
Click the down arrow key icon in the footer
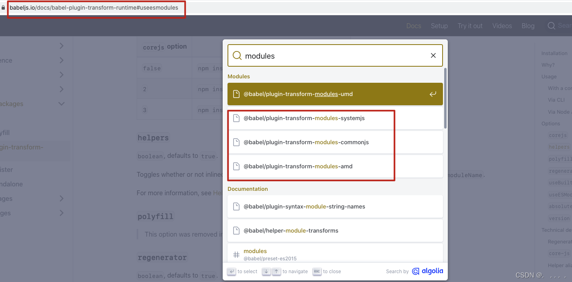(x=266, y=272)
